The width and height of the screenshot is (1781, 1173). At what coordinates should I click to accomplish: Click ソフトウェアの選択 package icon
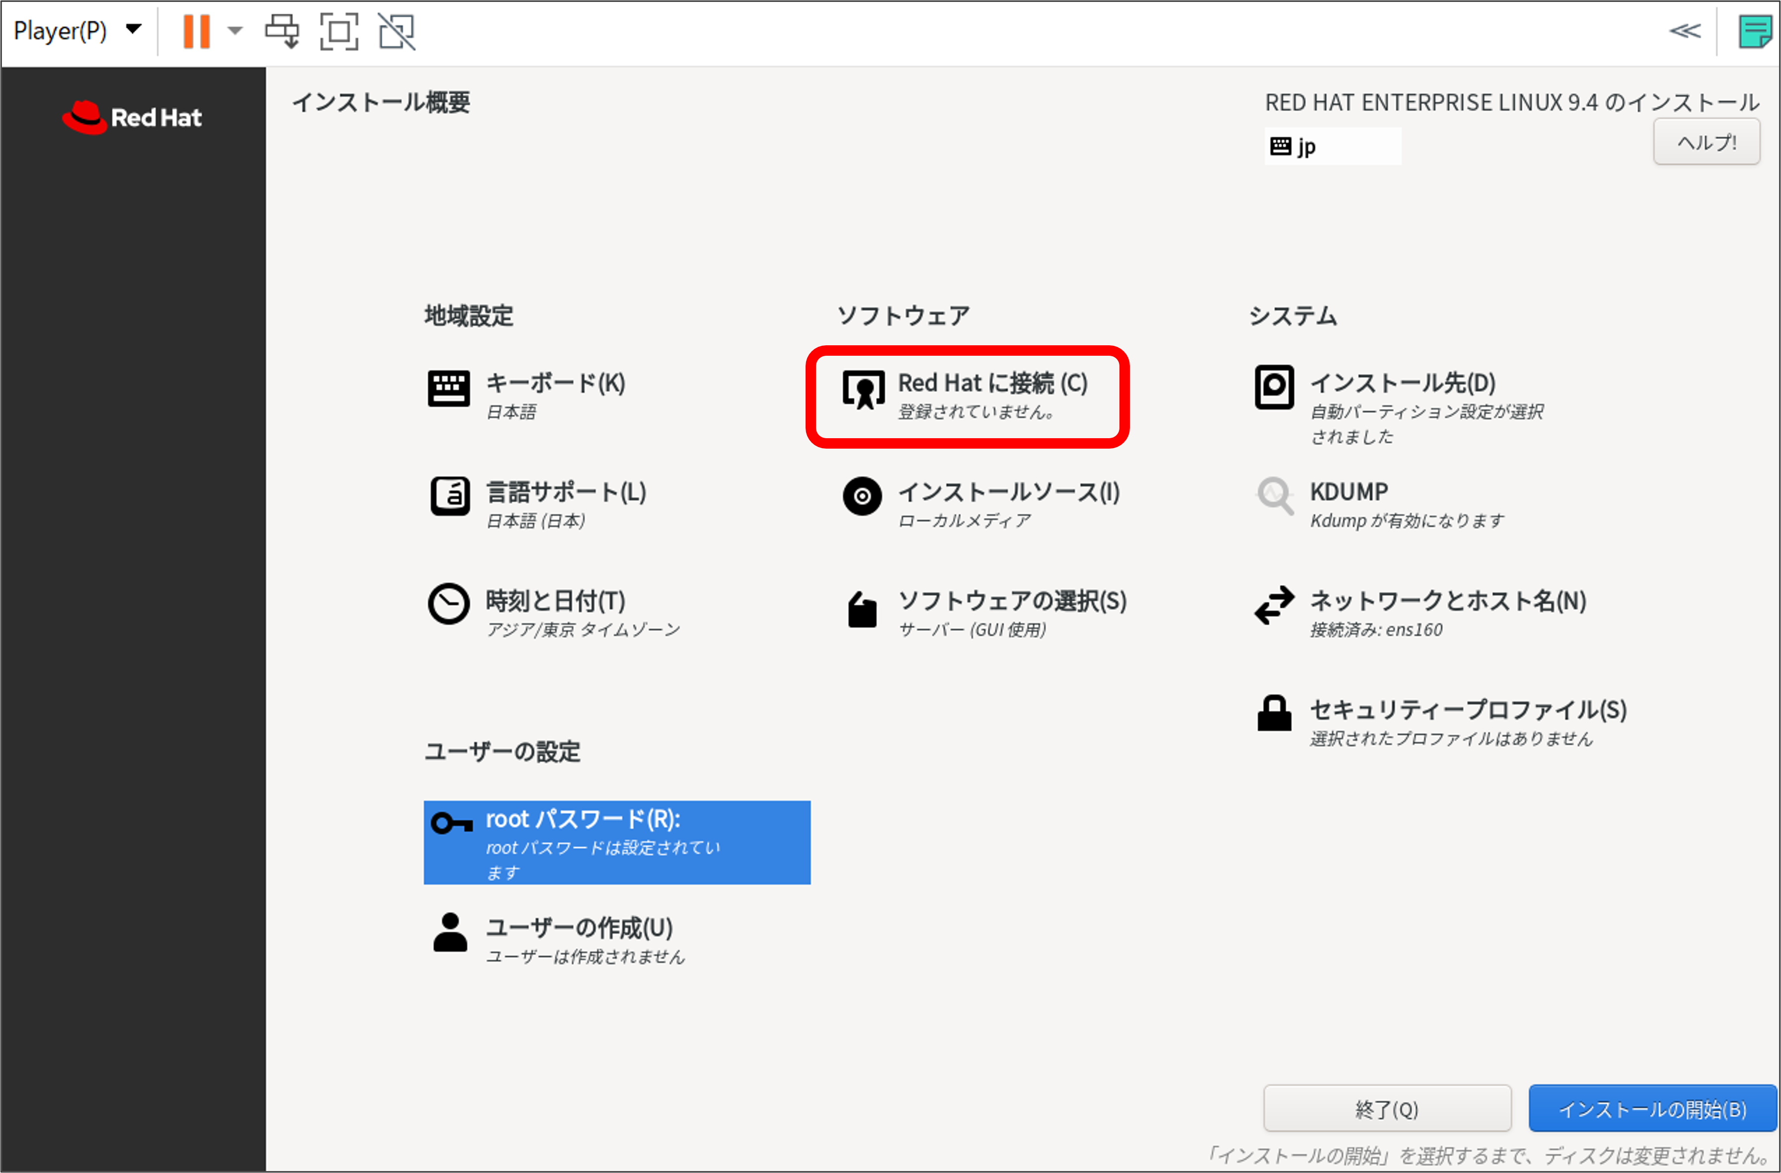coord(862,610)
